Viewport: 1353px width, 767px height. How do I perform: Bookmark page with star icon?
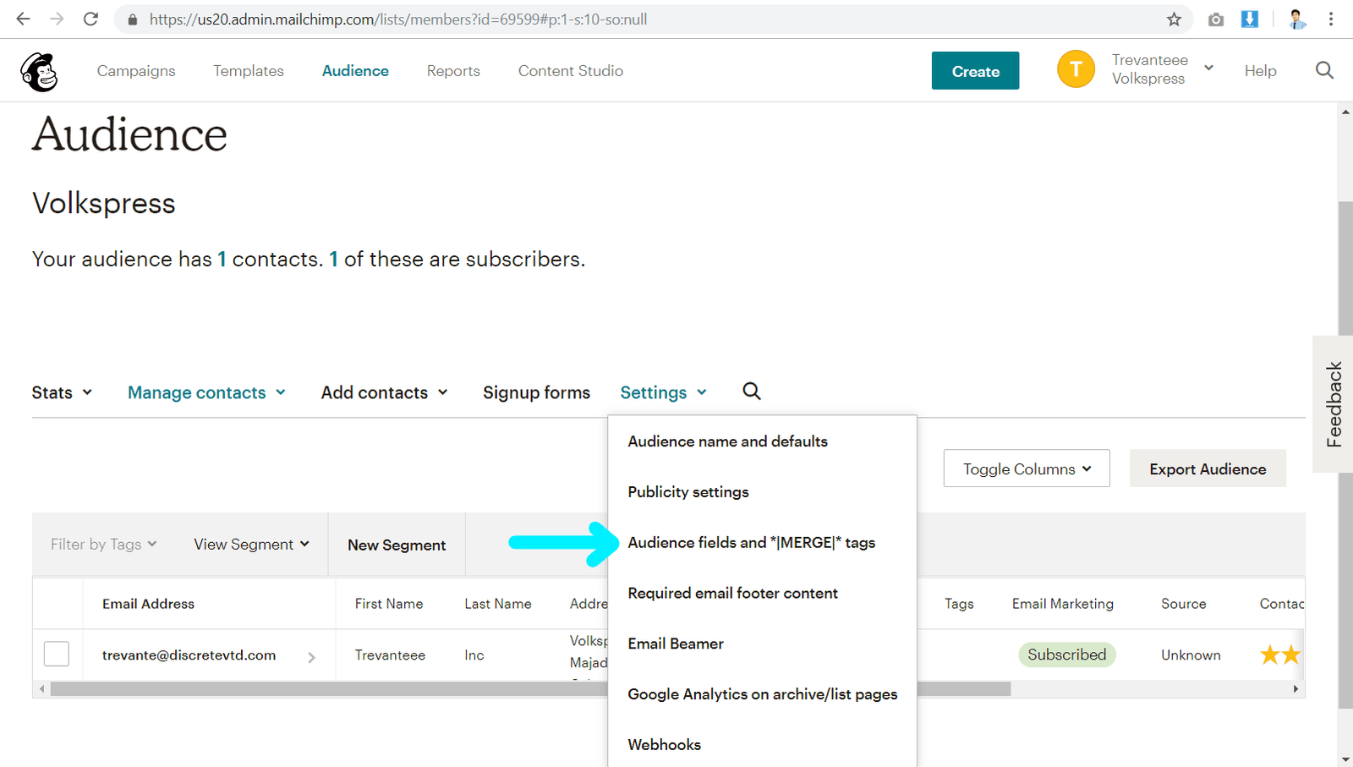point(1174,19)
